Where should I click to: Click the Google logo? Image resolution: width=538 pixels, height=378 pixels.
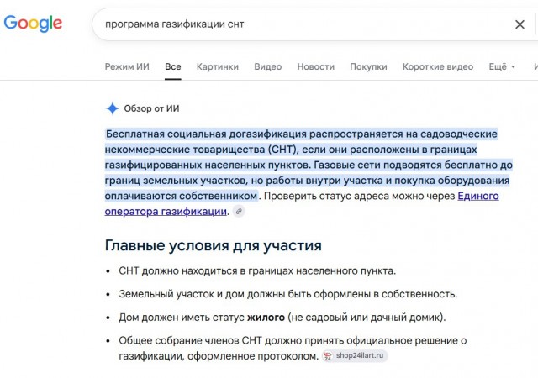[x=33, y=24]
